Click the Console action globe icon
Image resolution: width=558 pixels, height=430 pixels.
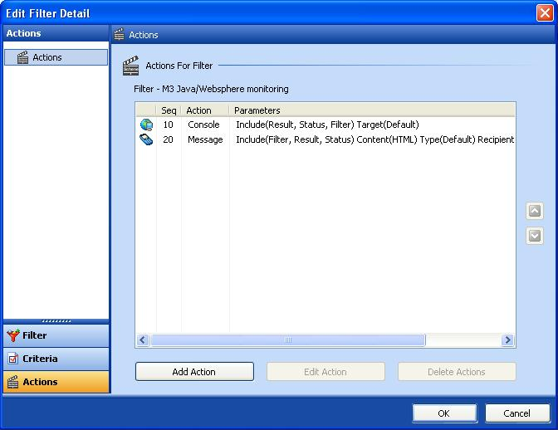click(146, 125)
